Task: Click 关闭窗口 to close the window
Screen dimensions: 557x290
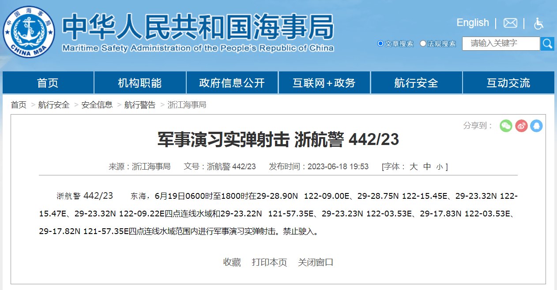Action: click(316, 262)
